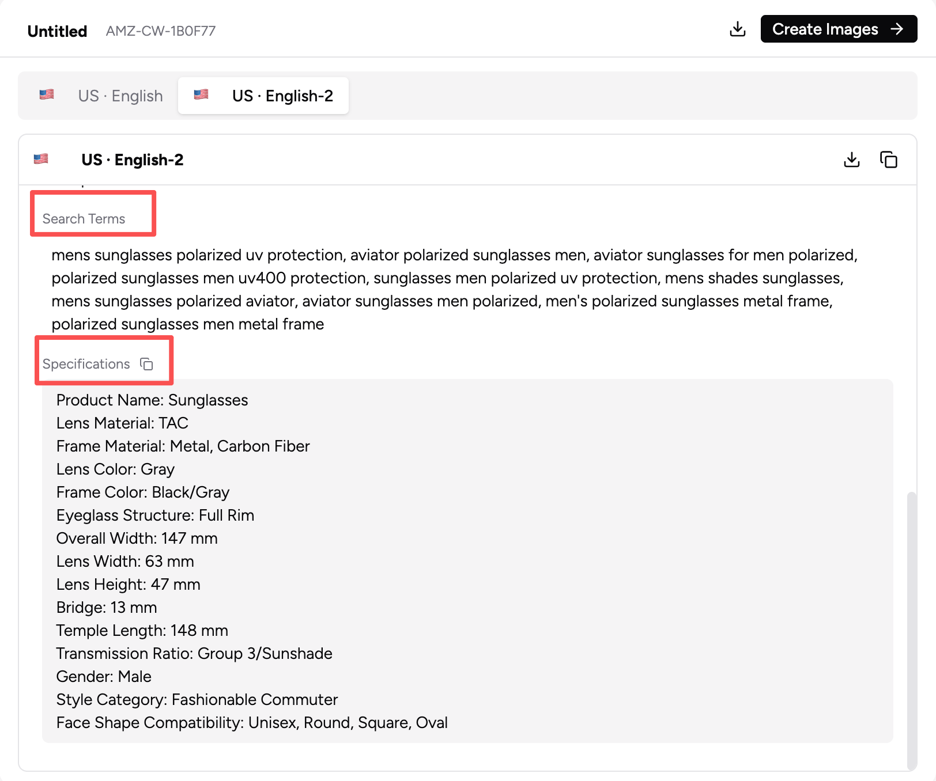Click the Search Terms heading
936x781 pixels.
(84, 219)
